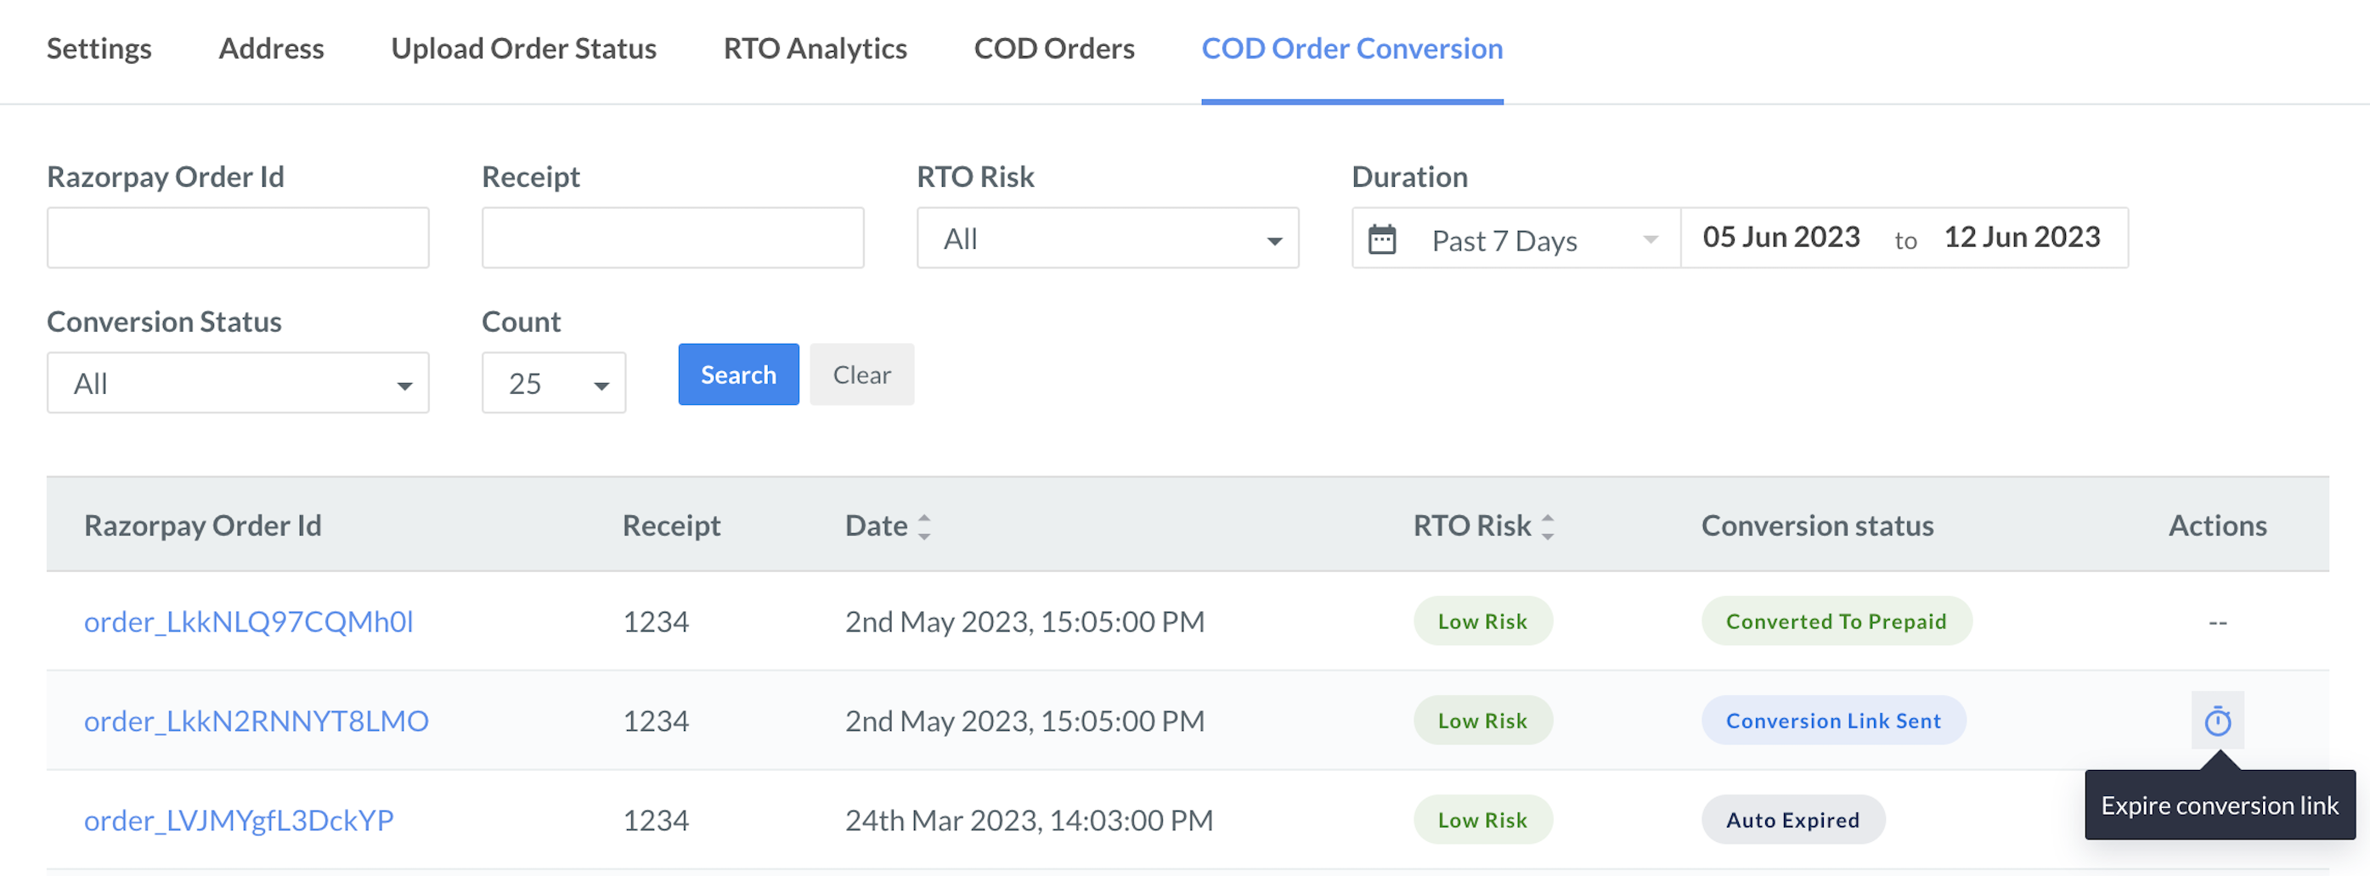Expand the RTO Risk dropdown
This screenshot has width=2370, height=876.
coord(1108,238)
